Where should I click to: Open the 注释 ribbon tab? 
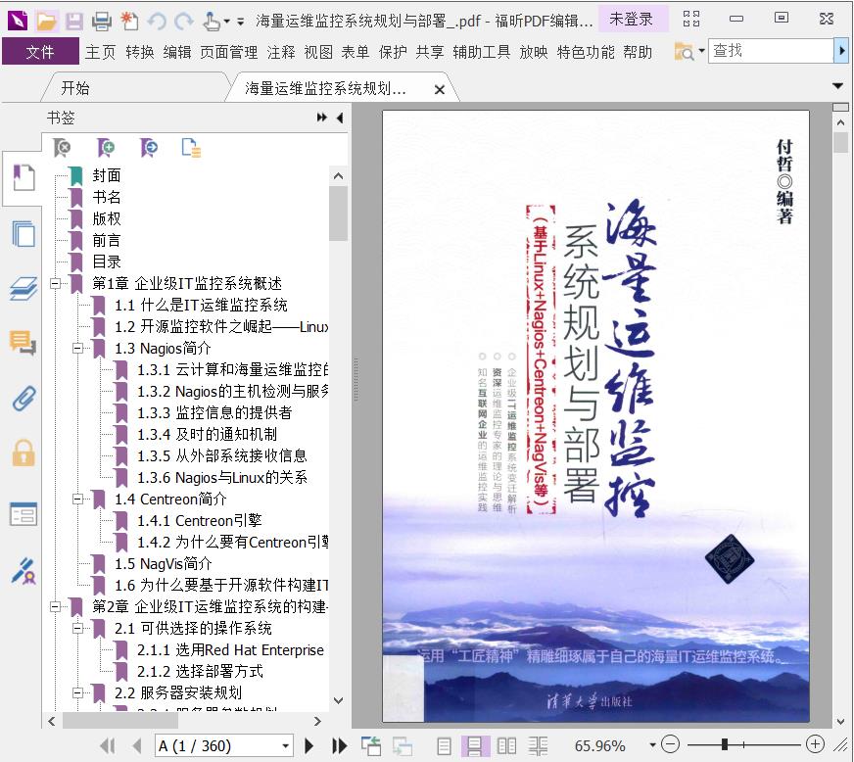281,52
